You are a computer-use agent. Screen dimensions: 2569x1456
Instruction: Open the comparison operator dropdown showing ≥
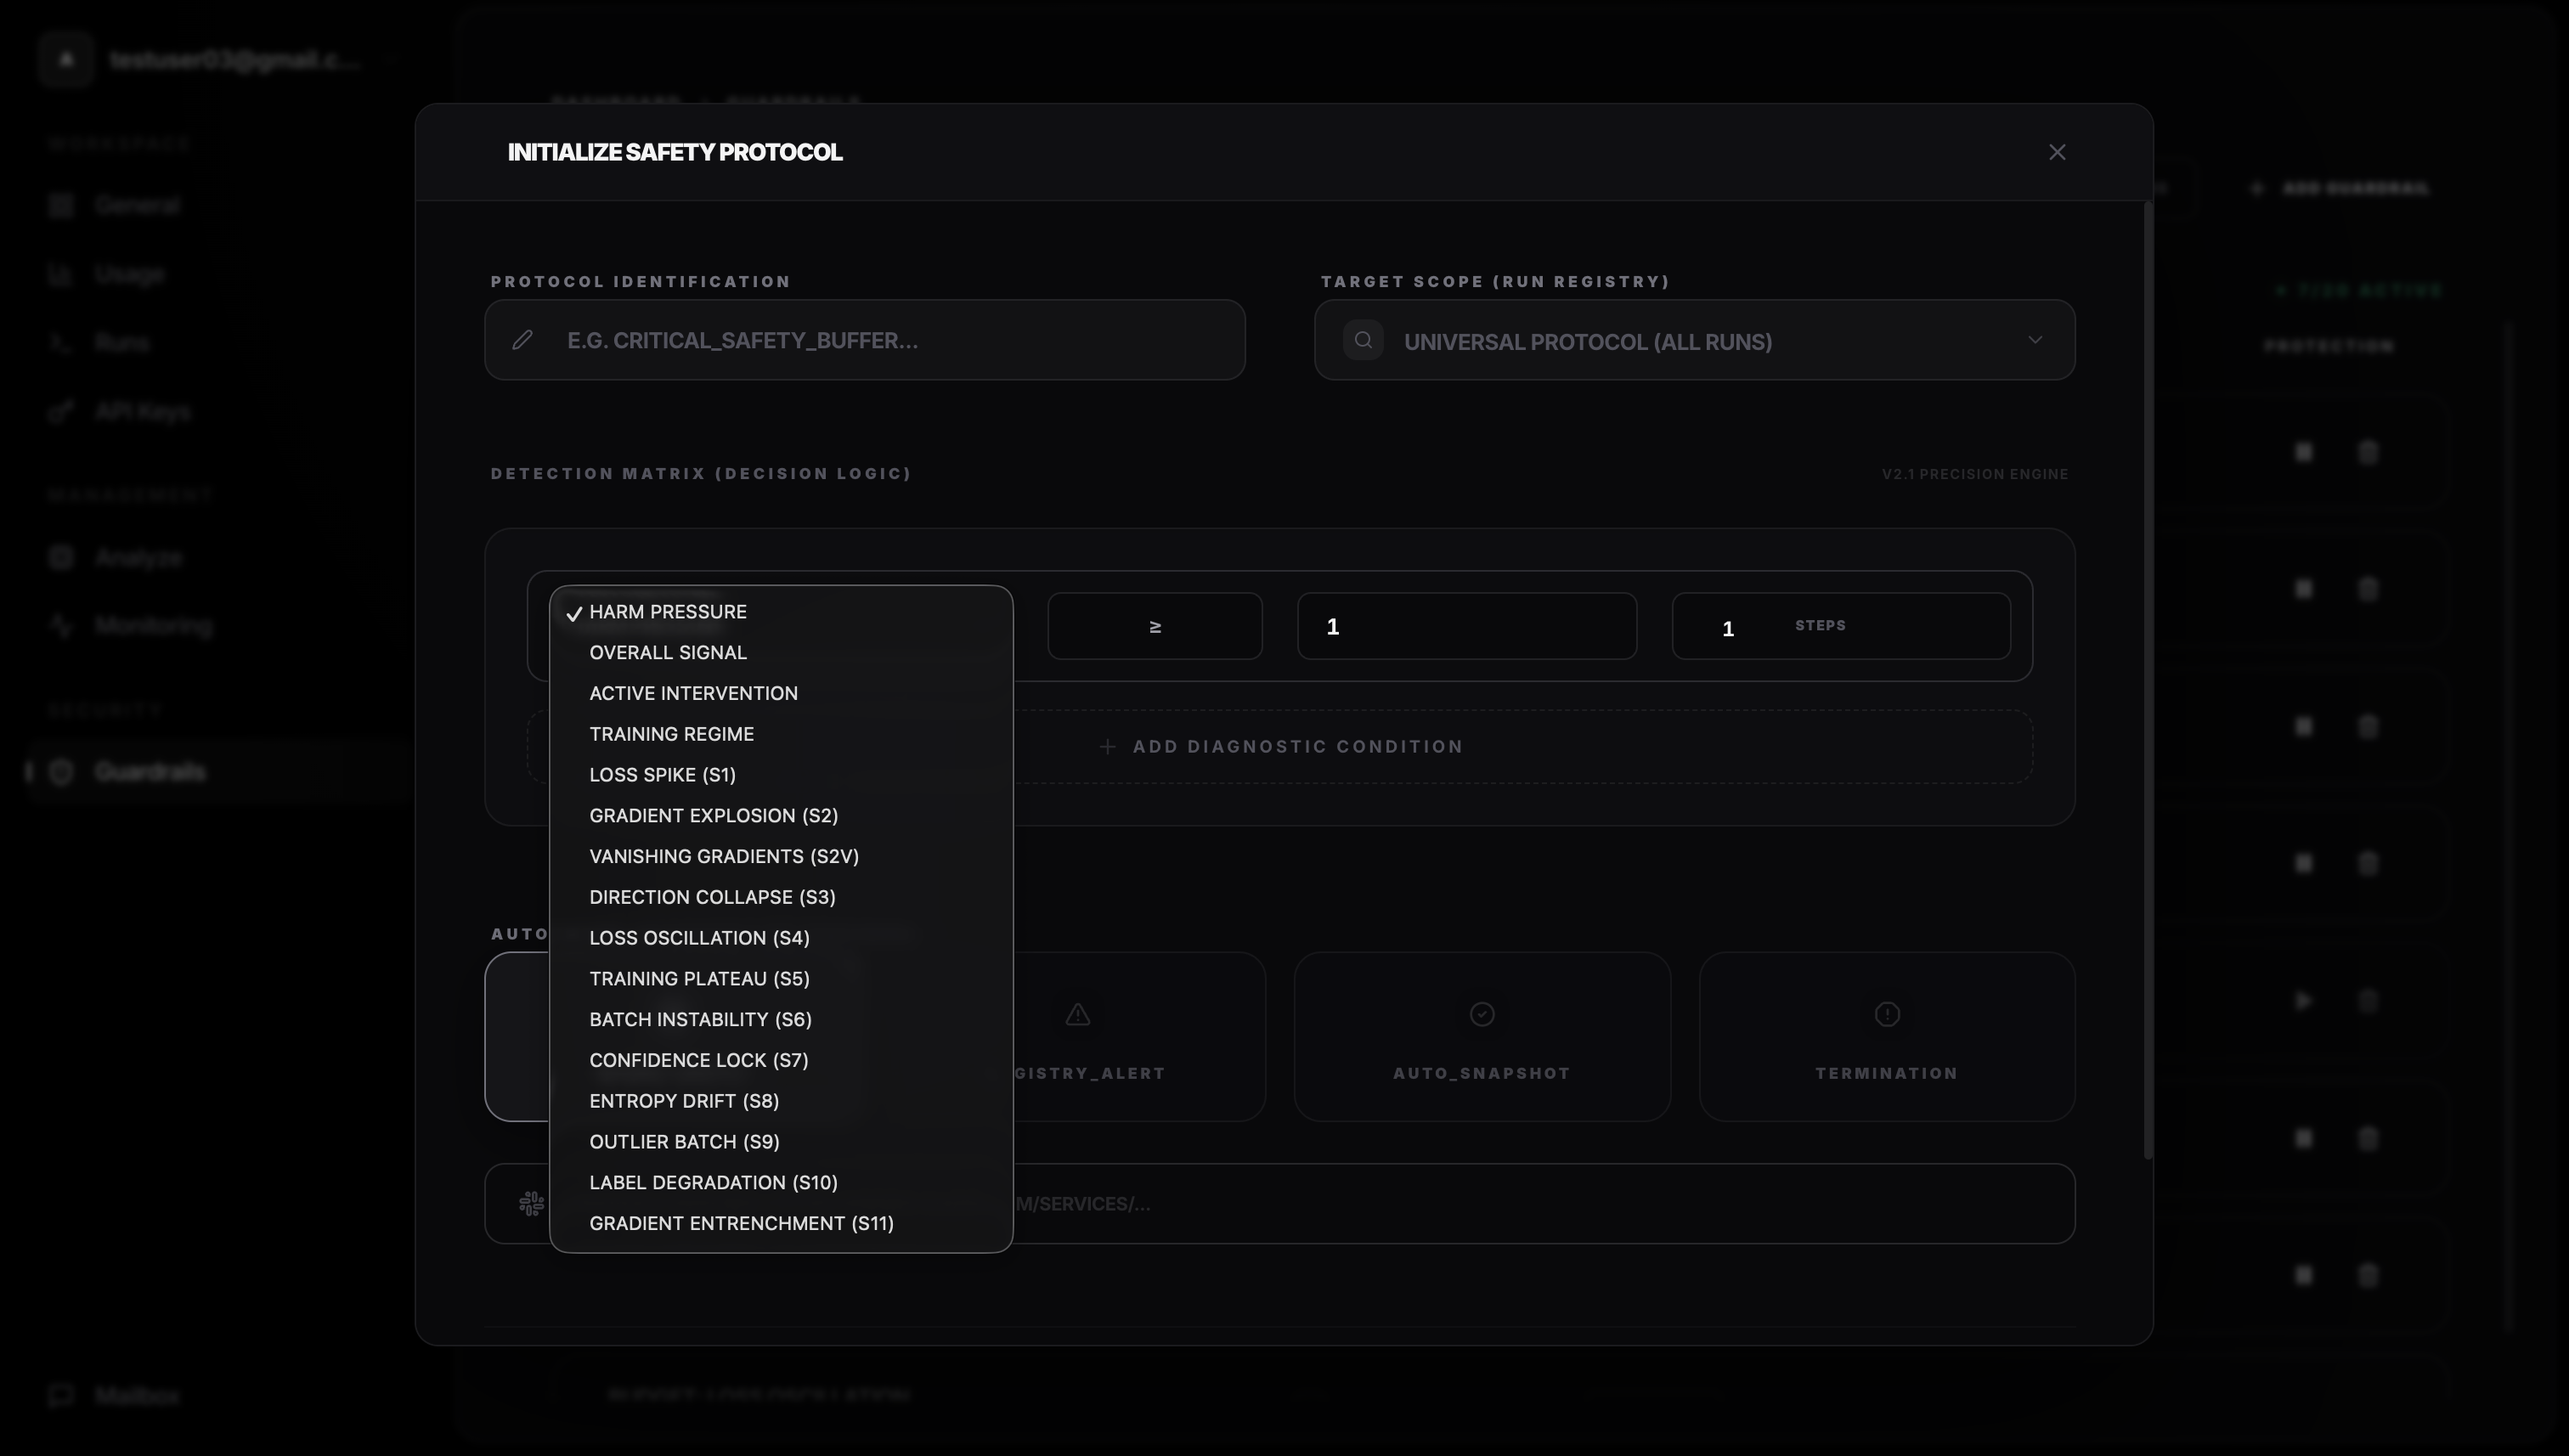click(1155, 625)
